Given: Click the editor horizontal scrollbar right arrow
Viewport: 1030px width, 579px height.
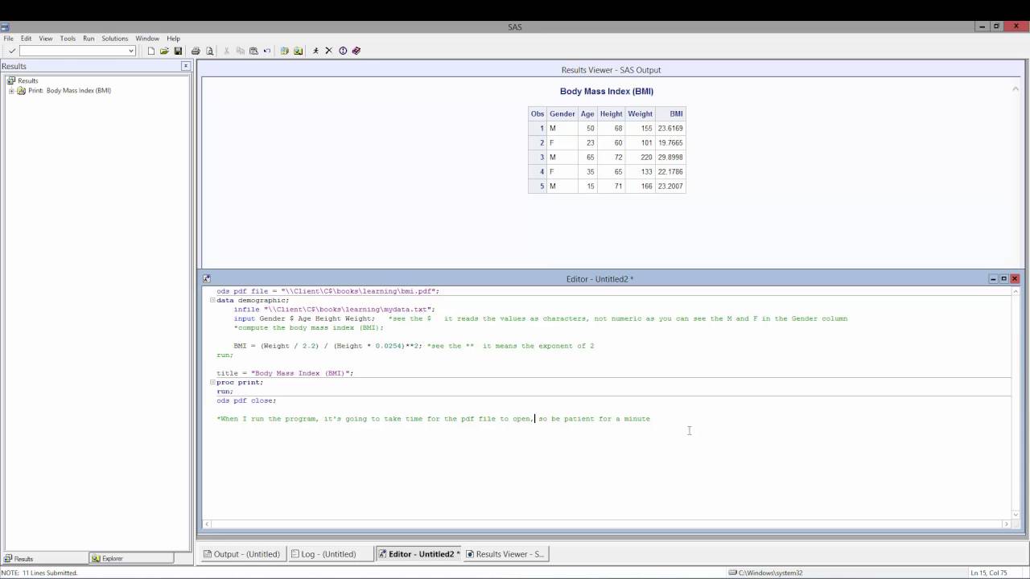Looking at the screenshot, I should [1006, 524].
